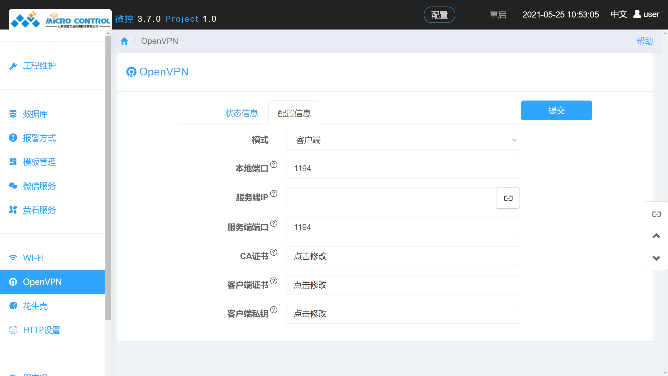Click the home breadcrumb icon
Viewport: 668px width, 376px height.
[x=124, y=41]
